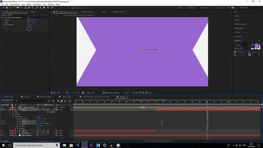This screenshot has height=148, width=263.
Task: Toggle the Rotation stopwatch in Effect Controls
Action: click(5, 25)
